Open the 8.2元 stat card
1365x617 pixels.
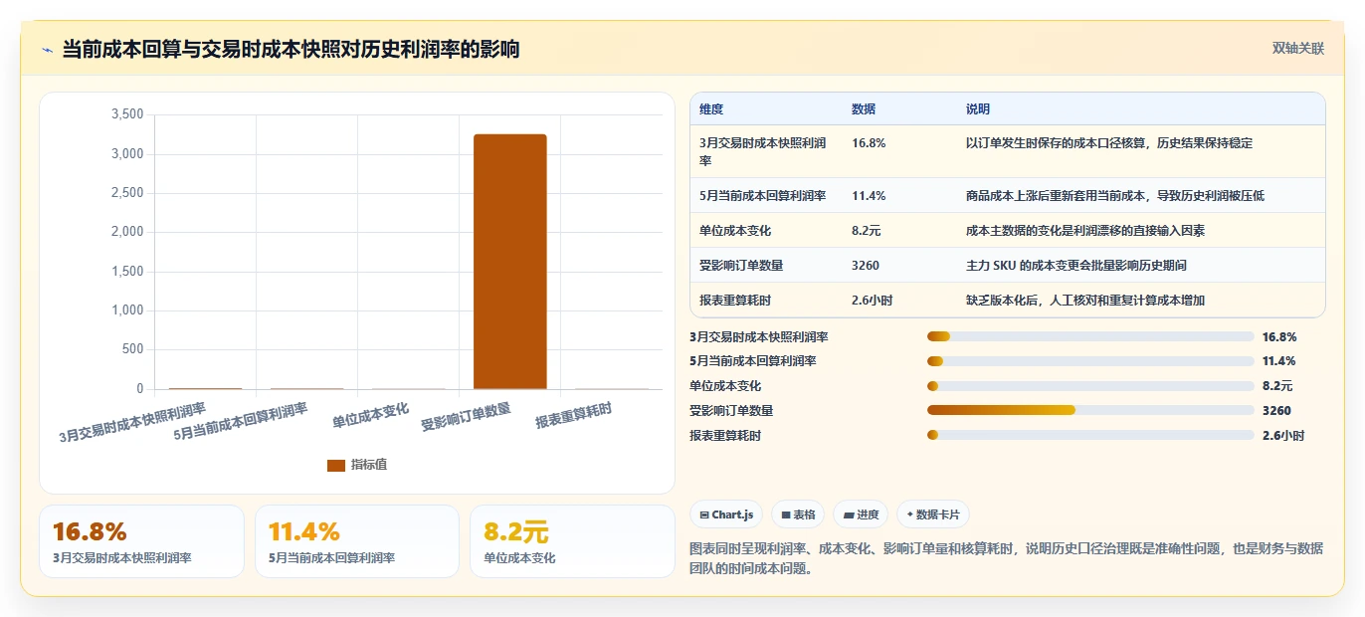click(573, 541)
